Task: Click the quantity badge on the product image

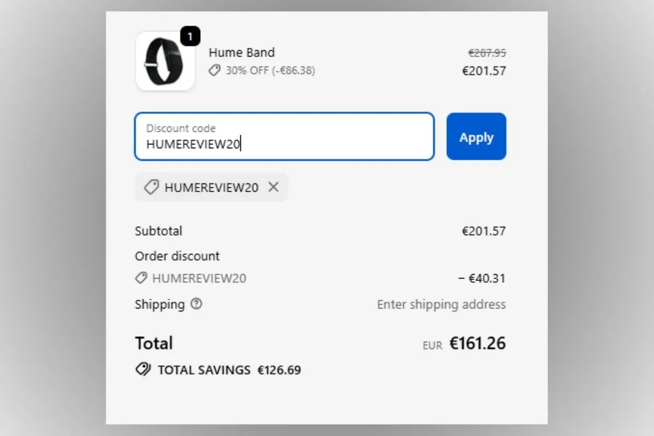Action: [x=190, y=37]
